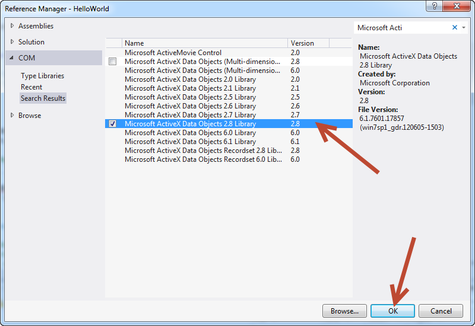This screenshot has height=326, width=475.
Task: Open the Recent category
Action: tap(31, 87)
